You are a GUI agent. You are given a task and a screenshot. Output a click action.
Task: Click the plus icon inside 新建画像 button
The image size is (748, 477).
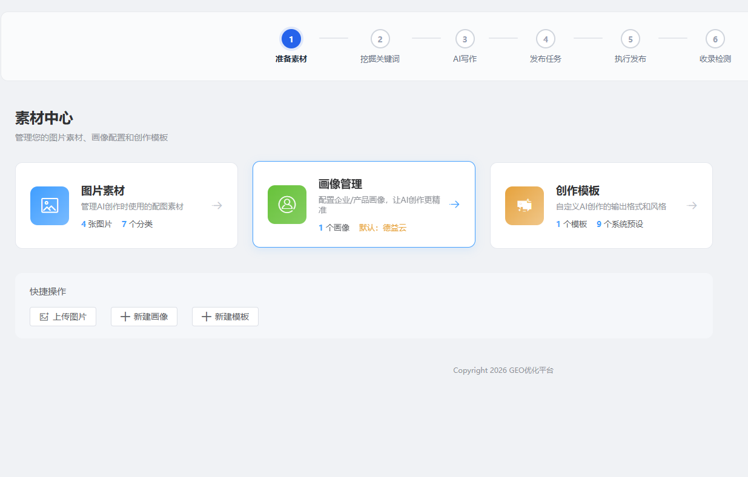pos(124,316)
